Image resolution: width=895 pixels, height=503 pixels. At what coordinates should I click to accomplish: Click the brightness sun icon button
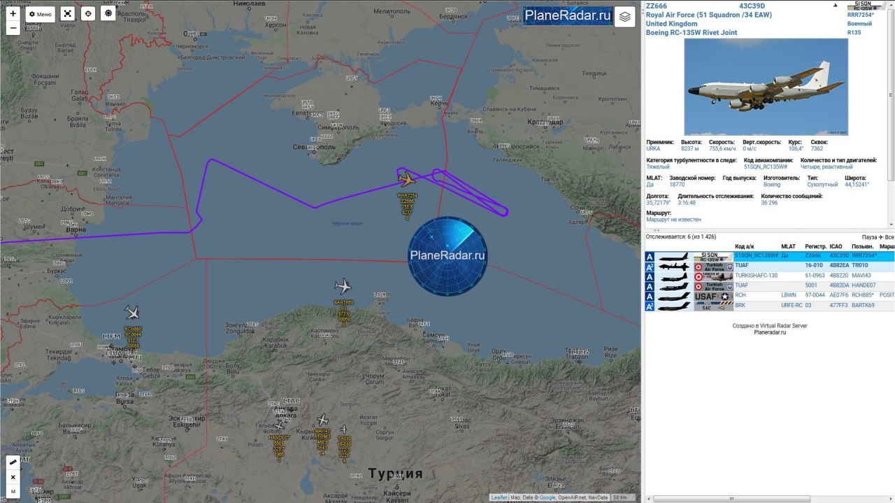tap(108, 14)
